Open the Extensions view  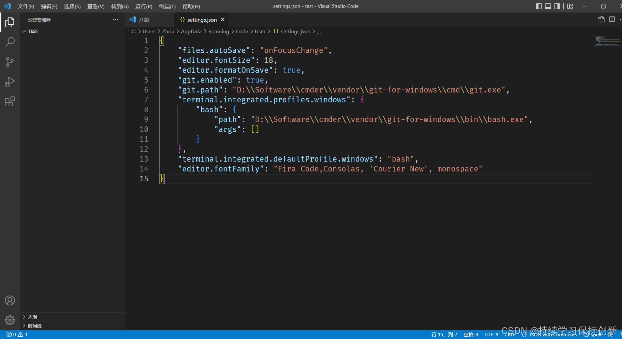pyautogui.click(x=10, y=101)
